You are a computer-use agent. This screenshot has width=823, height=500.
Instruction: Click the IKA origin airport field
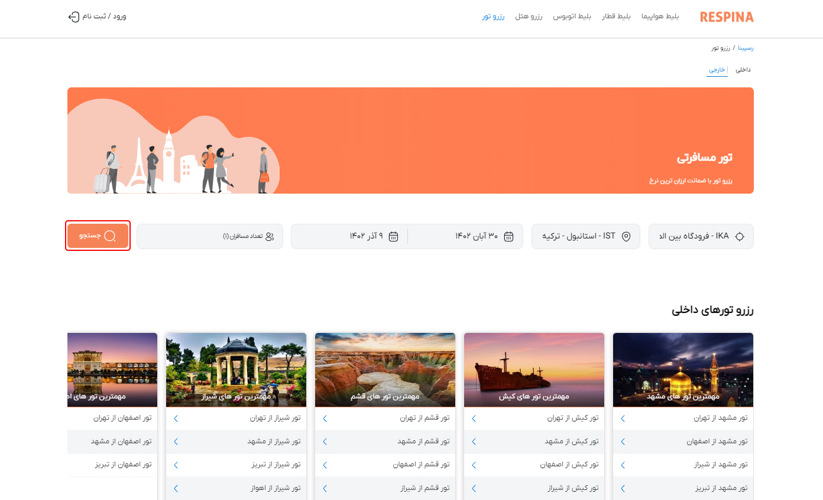click(701, 236)
